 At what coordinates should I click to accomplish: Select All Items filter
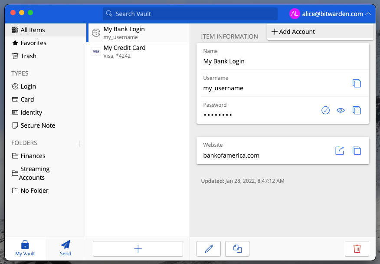coord(46,30)
